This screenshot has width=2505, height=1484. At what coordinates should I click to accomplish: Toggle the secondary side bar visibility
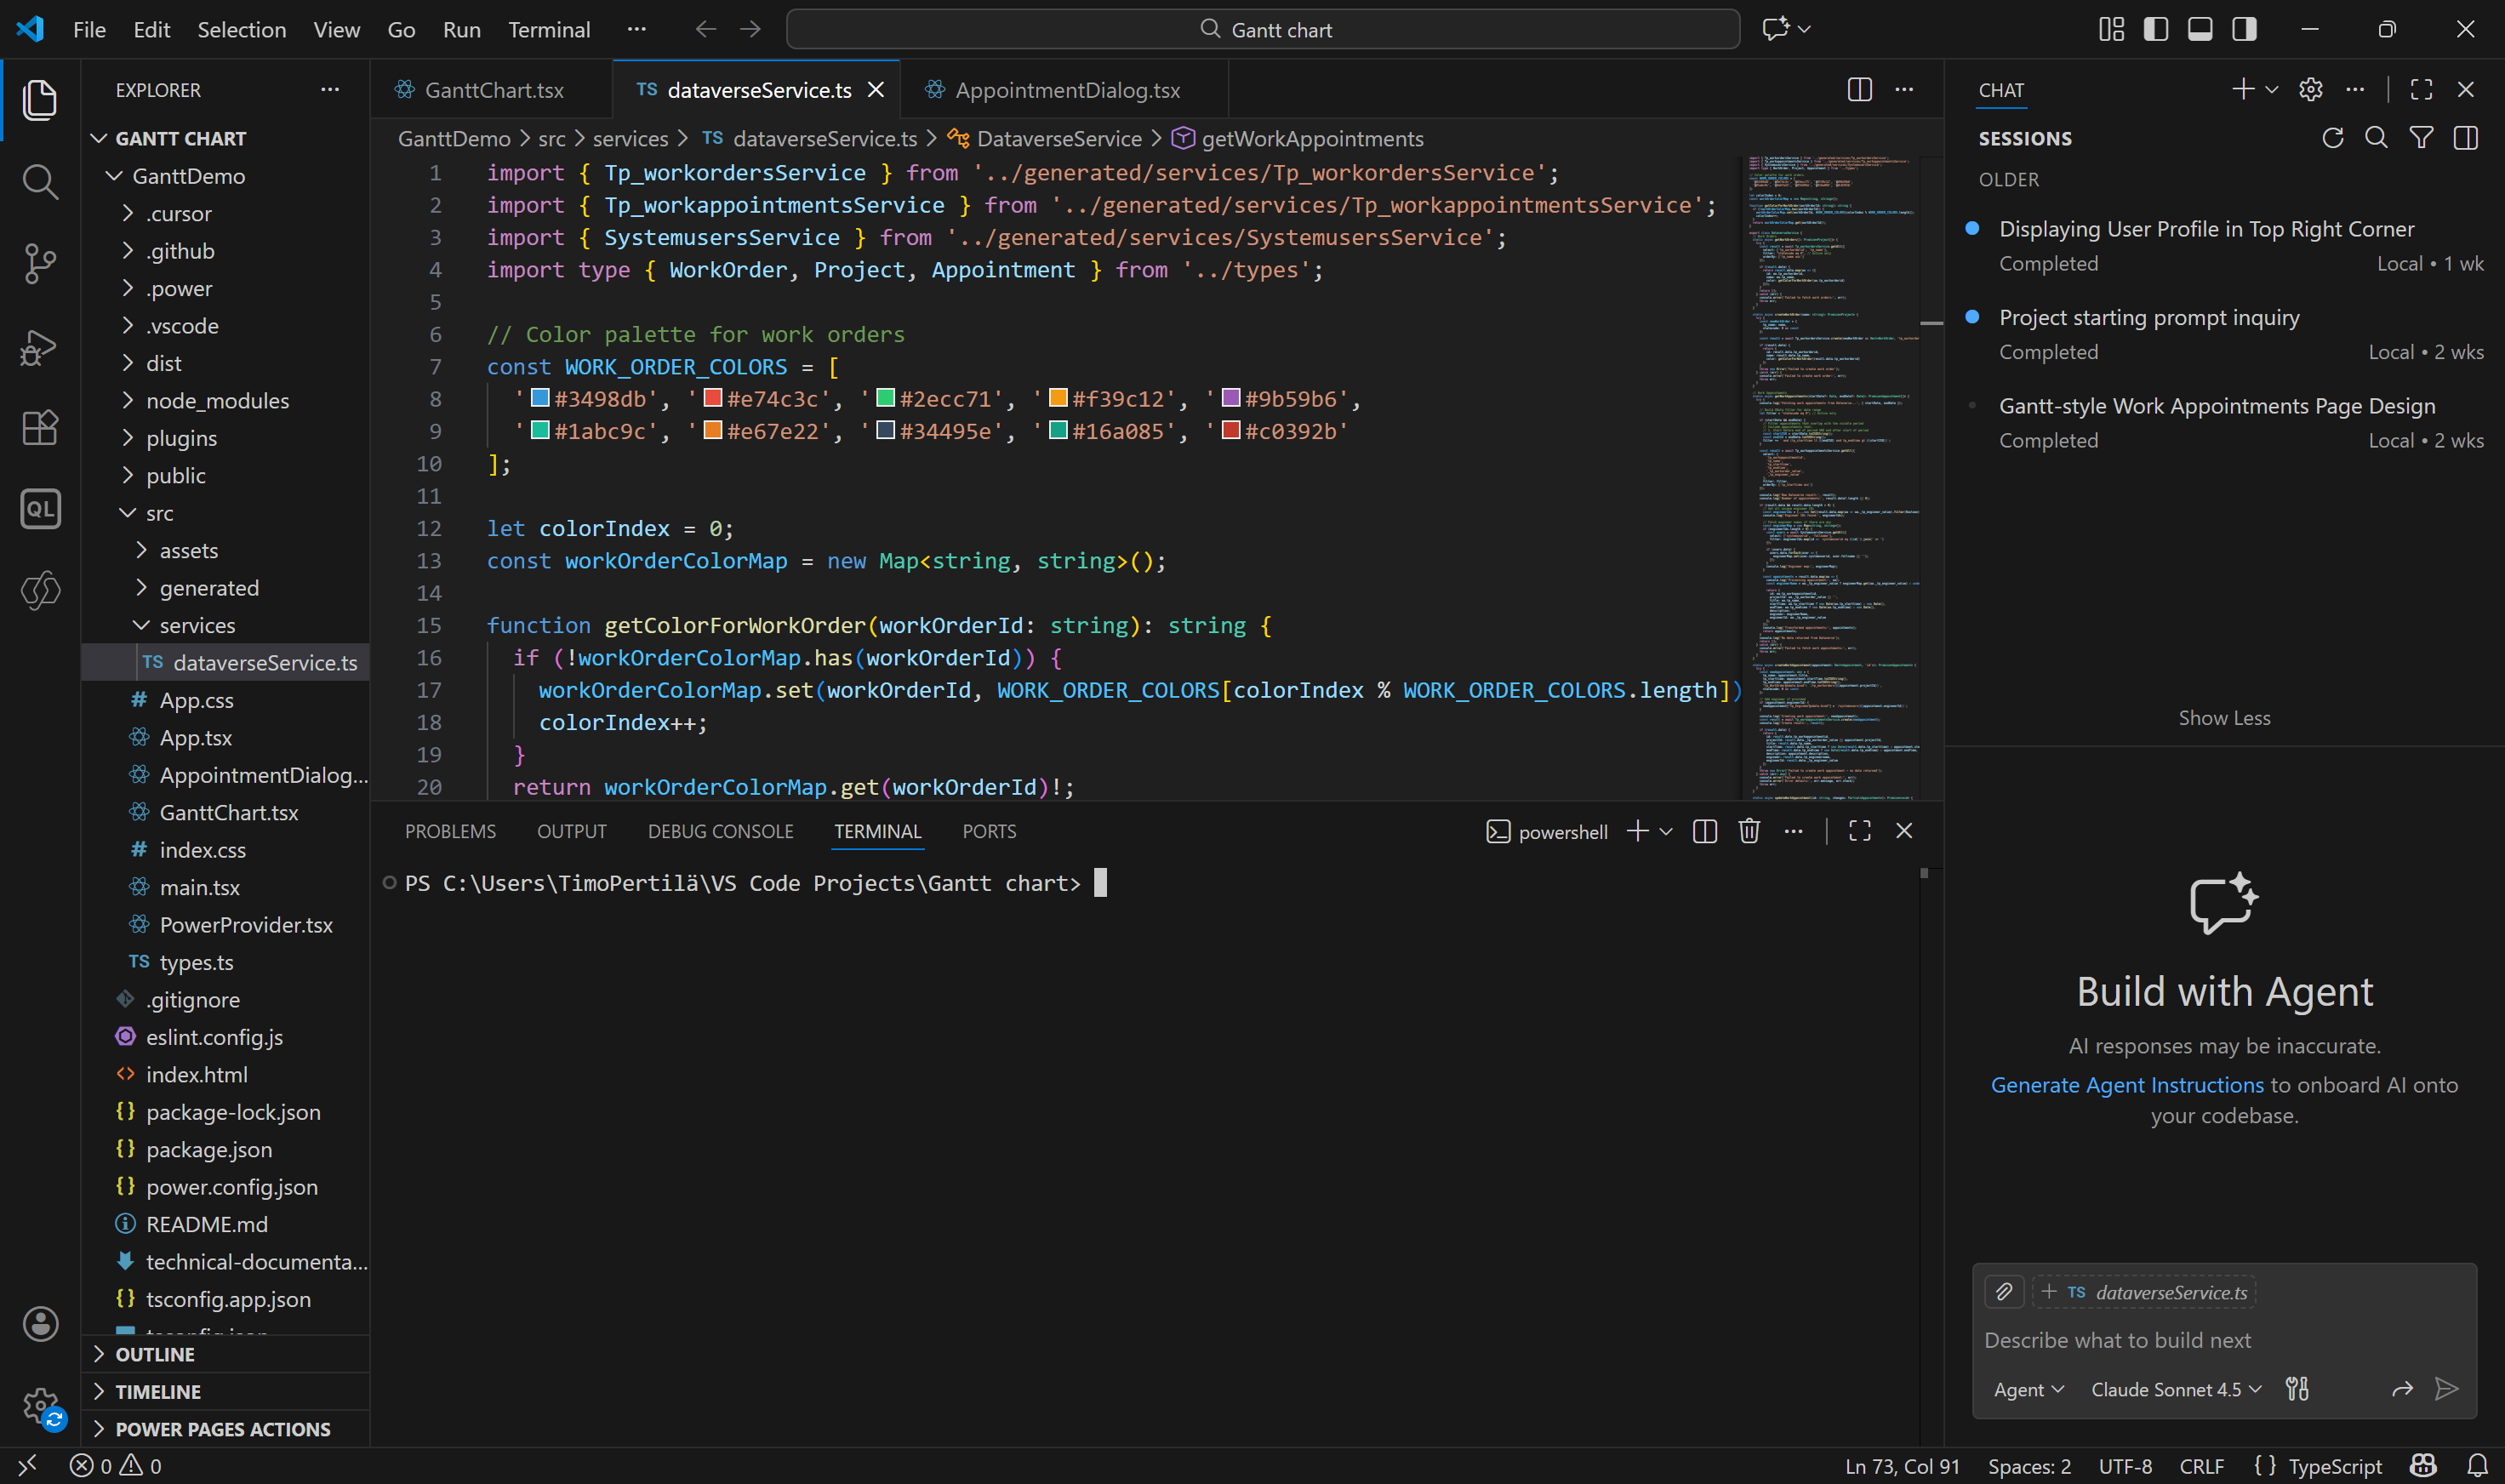[2243, 29]
